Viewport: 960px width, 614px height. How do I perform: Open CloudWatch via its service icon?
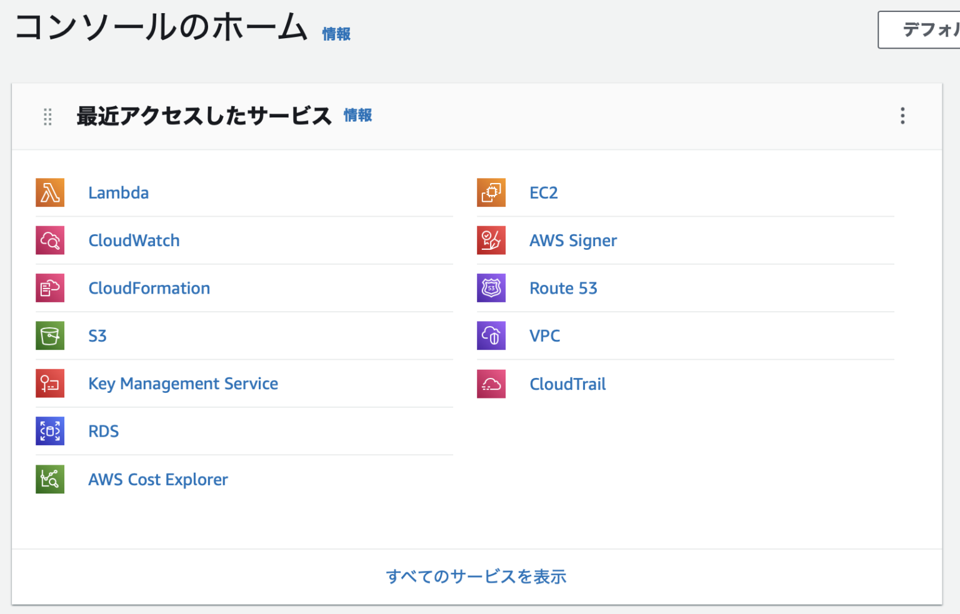coord(49,240)
